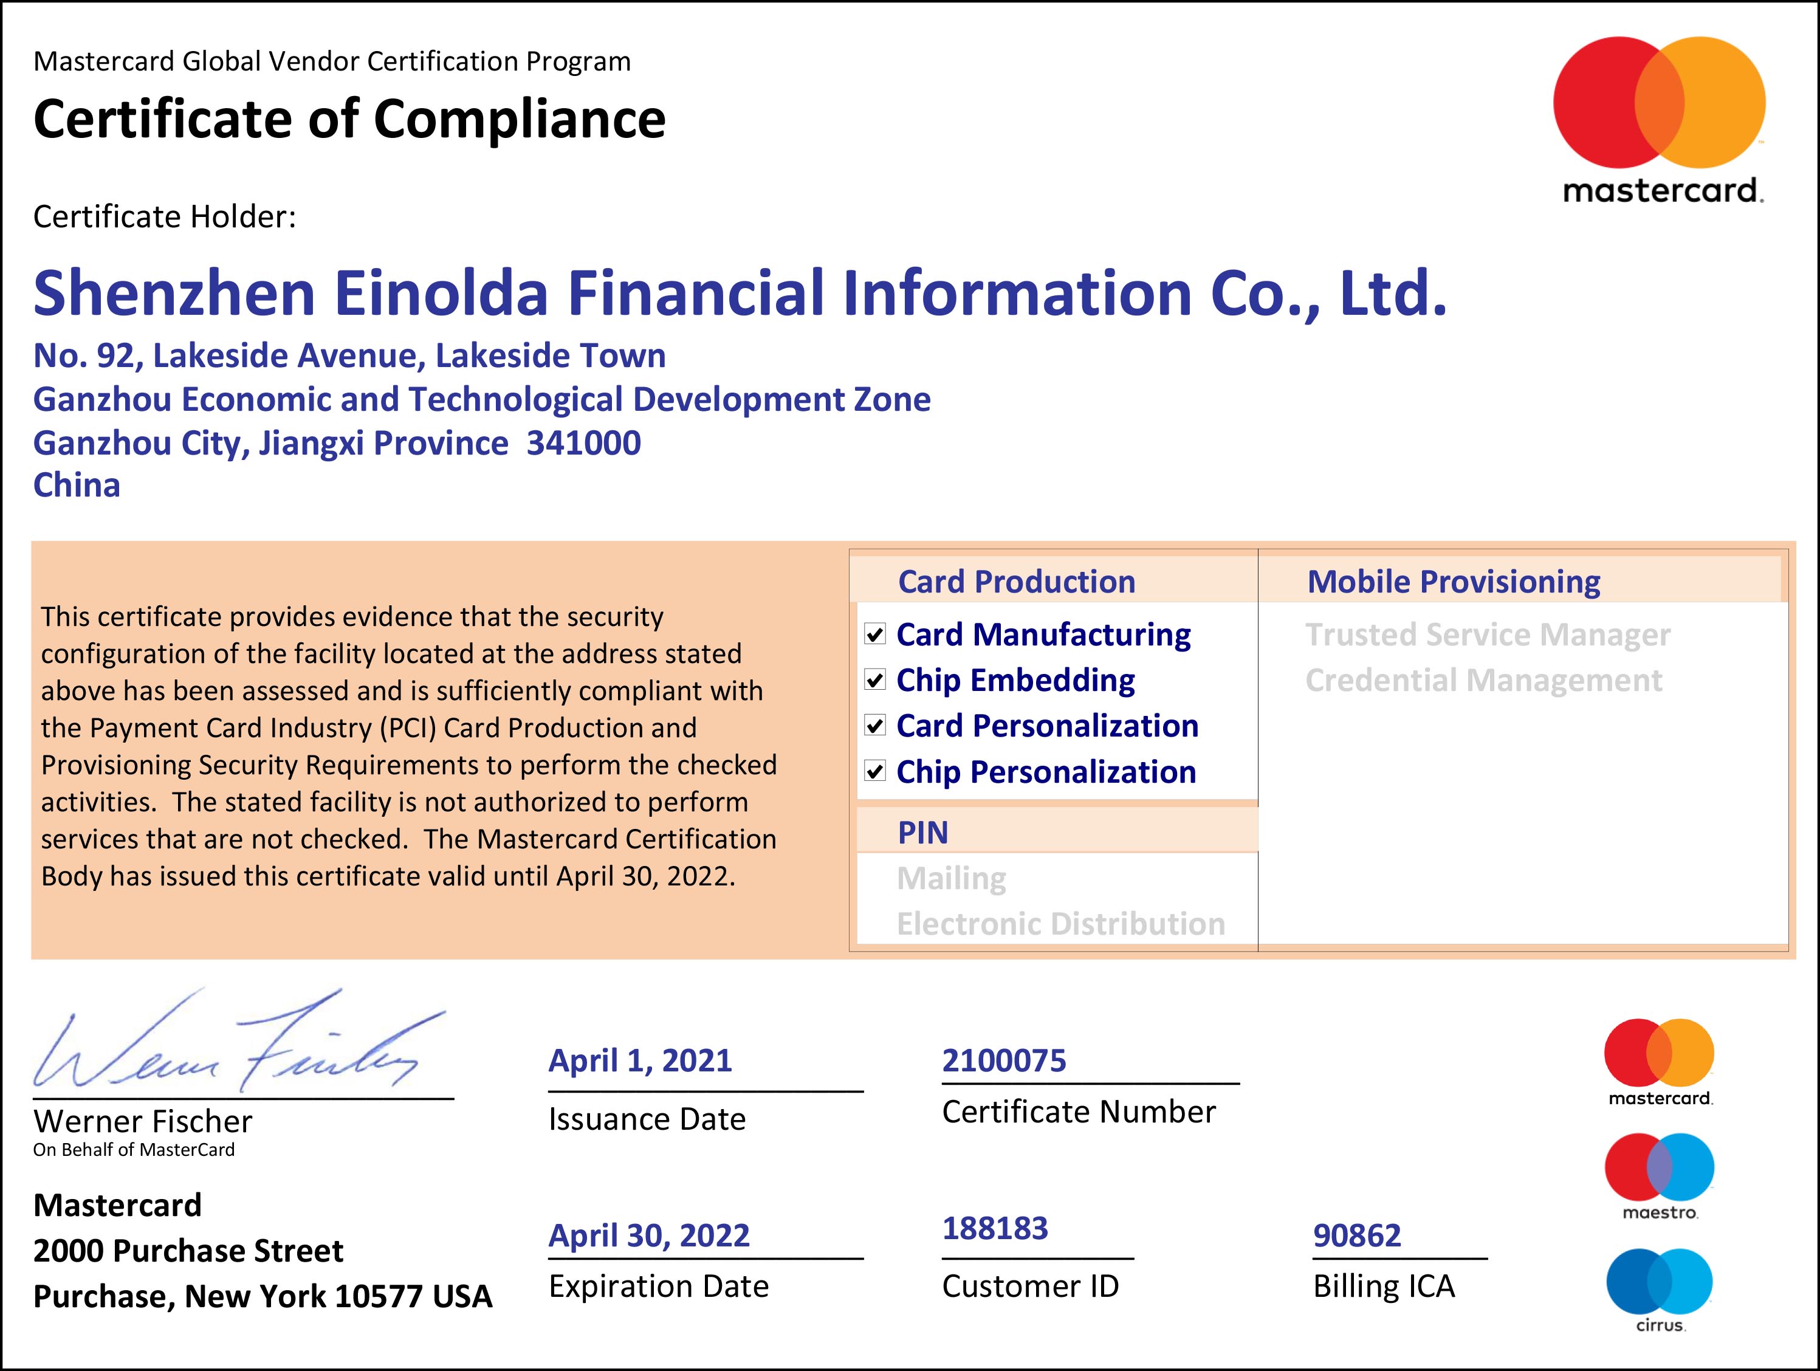Toggle the Card Personalization checkbox
This screenshot has height=1371, width=1820.
coord(874,726)
